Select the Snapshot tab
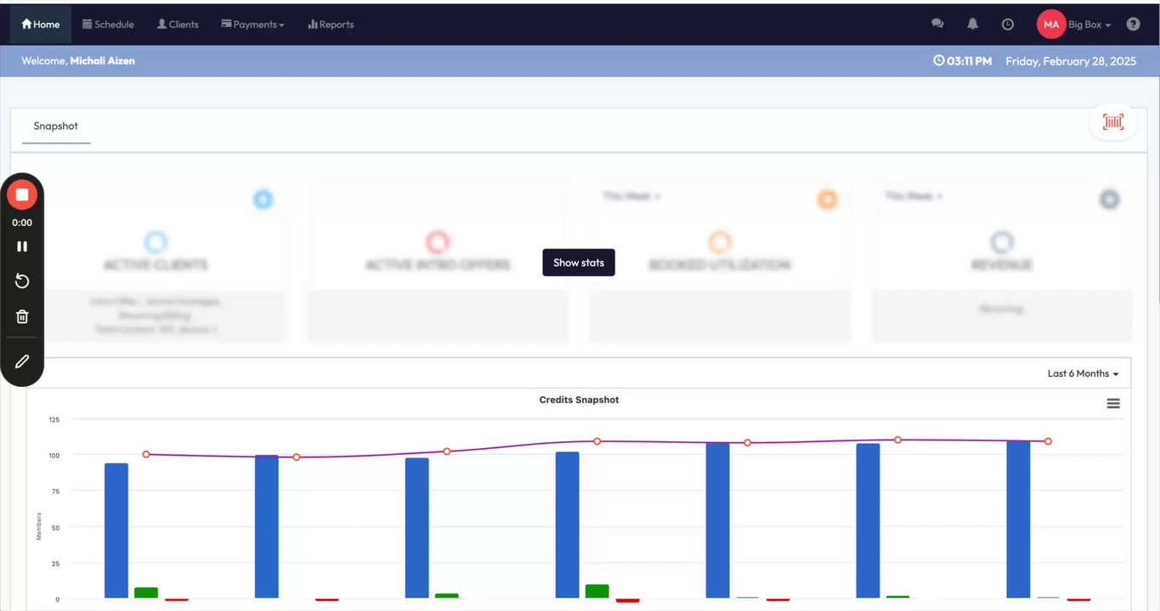The width and height of the screenshot is (1160, 611). point(56,126)
